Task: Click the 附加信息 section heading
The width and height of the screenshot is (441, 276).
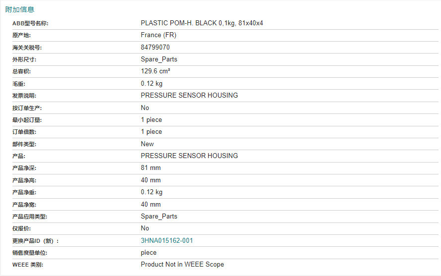Action: [20, 9]
